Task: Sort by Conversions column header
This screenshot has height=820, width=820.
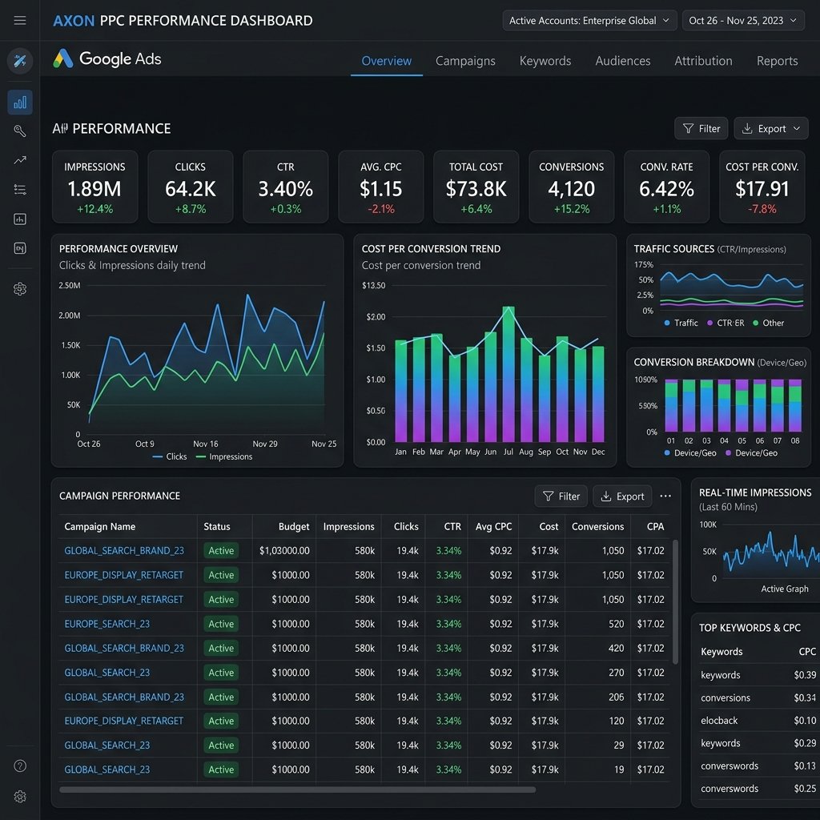Action: pos(597,526)
